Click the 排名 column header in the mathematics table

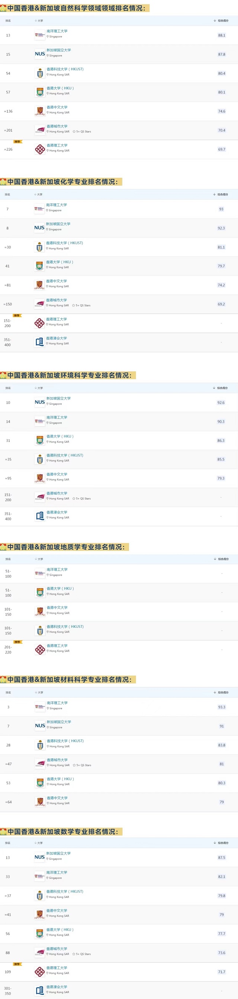tap(8, 843)
